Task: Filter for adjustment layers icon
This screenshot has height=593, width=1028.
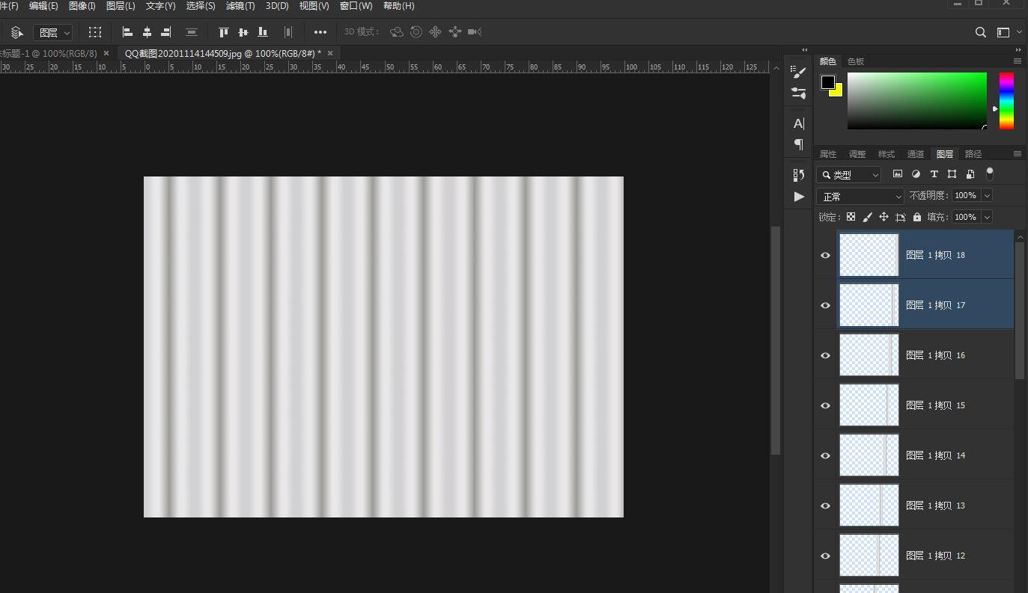Action: (916, 174)
